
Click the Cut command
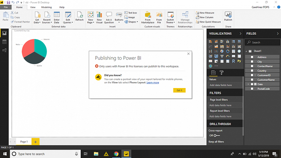pyautogui.click(x=14, y=13)
